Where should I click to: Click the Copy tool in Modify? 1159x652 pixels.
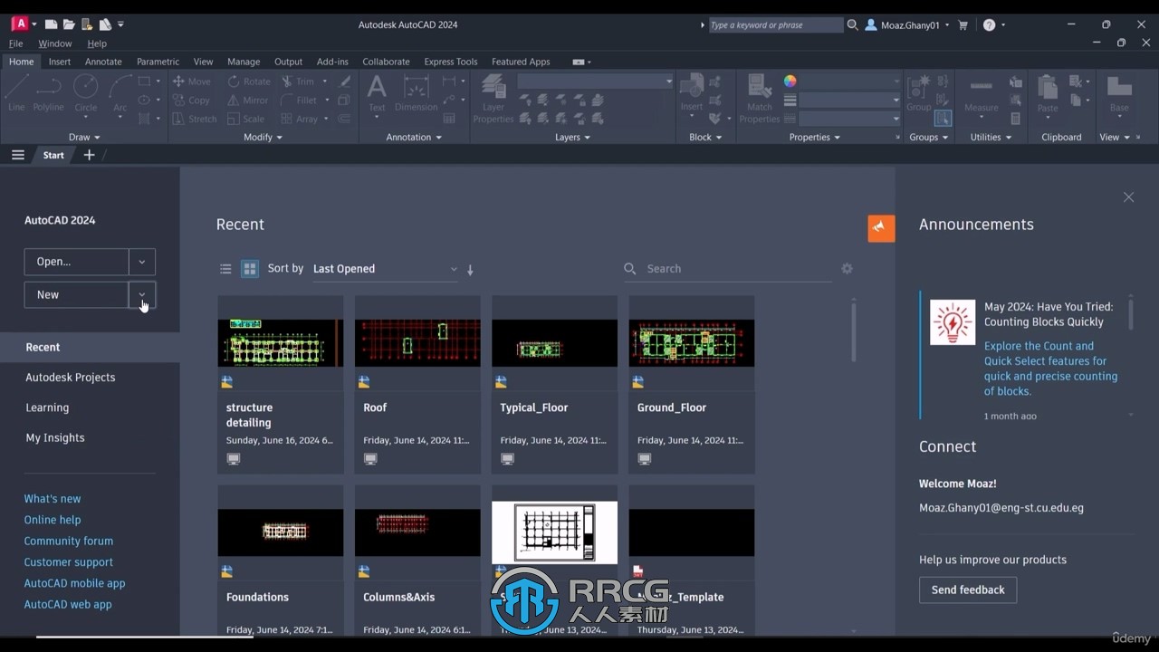[191, 100]
